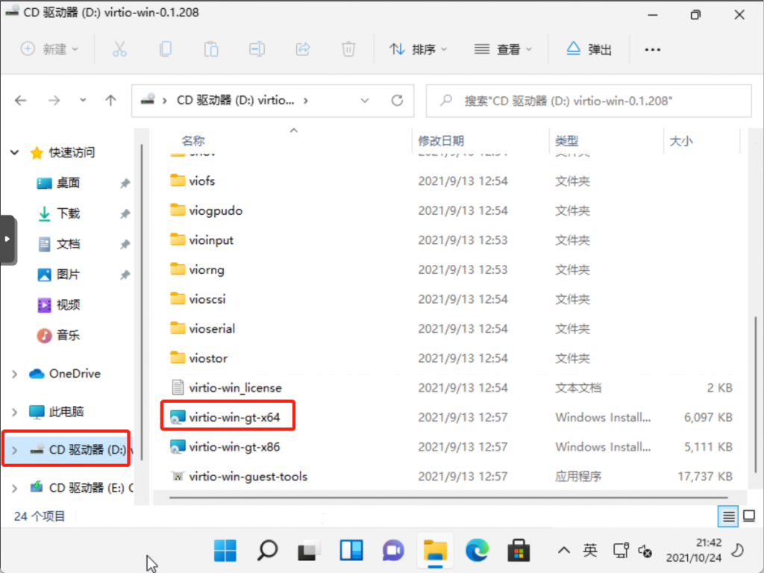Screen dimensions: 764x573
Task: Delete selection using the trash toolbar icon
Action: coord(348,49)
